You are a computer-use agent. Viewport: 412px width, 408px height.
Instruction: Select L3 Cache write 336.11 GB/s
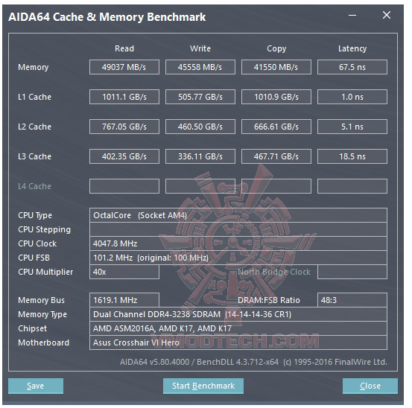pyautogui.click(x=200, y=156)
